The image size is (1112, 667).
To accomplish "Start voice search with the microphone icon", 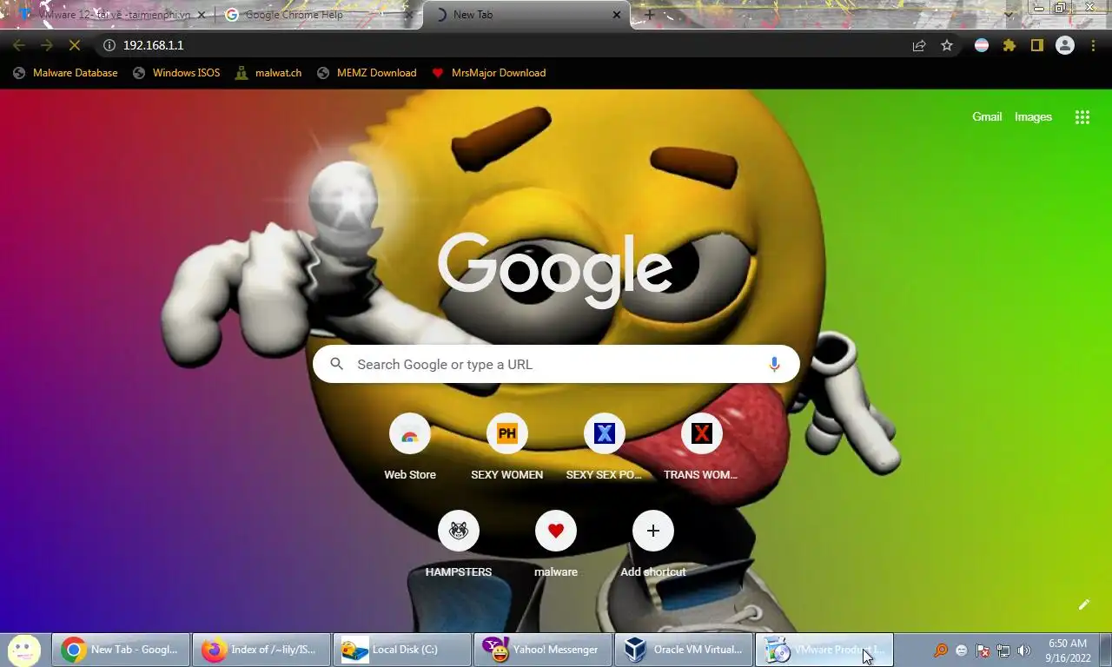I will (774, 364).
